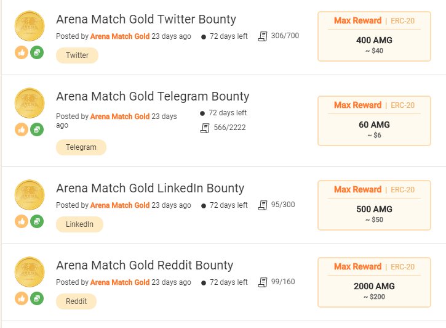
Task: Click submissions icon next to 306/700
Action: pyautogui.click(x=263, y=36)
